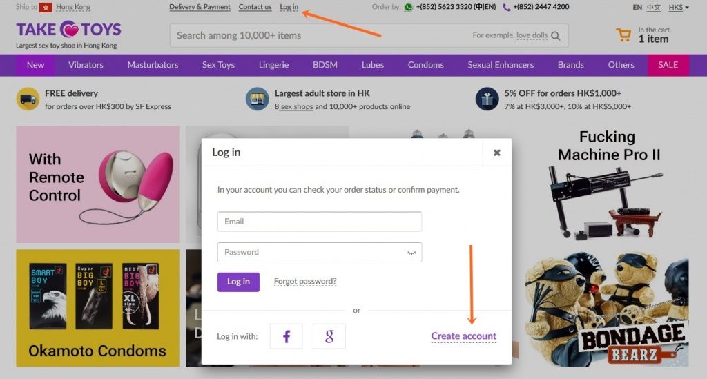This screenshot has width=707, height=379.
Task: Click the +(852) 5623 3320 phone number
Action: pyautogui.click(x=456, y=7)
